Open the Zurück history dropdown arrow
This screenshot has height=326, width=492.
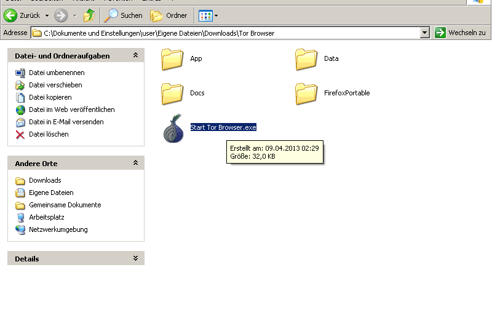coord(47,15)
